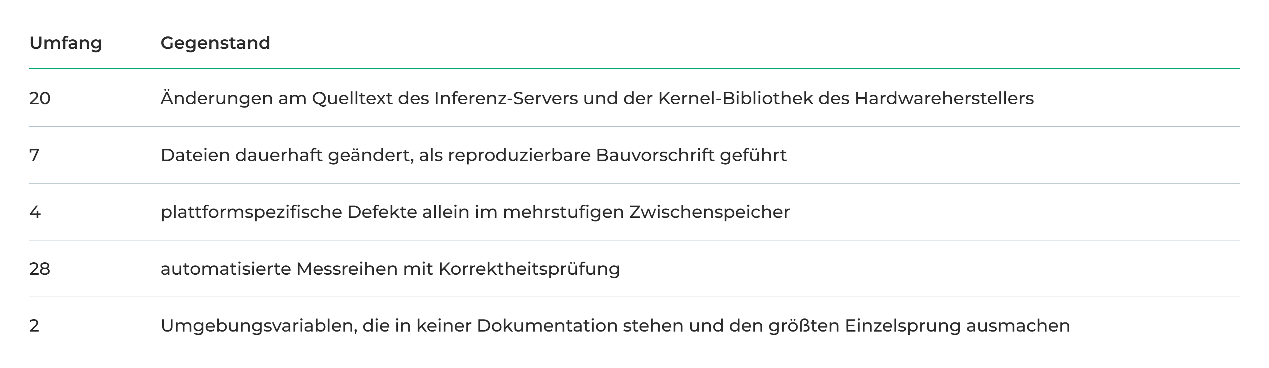1269x368 pixels.
Task: Click the word Kernel-Bibliothek in first row
Action: (x=736, y=98)
